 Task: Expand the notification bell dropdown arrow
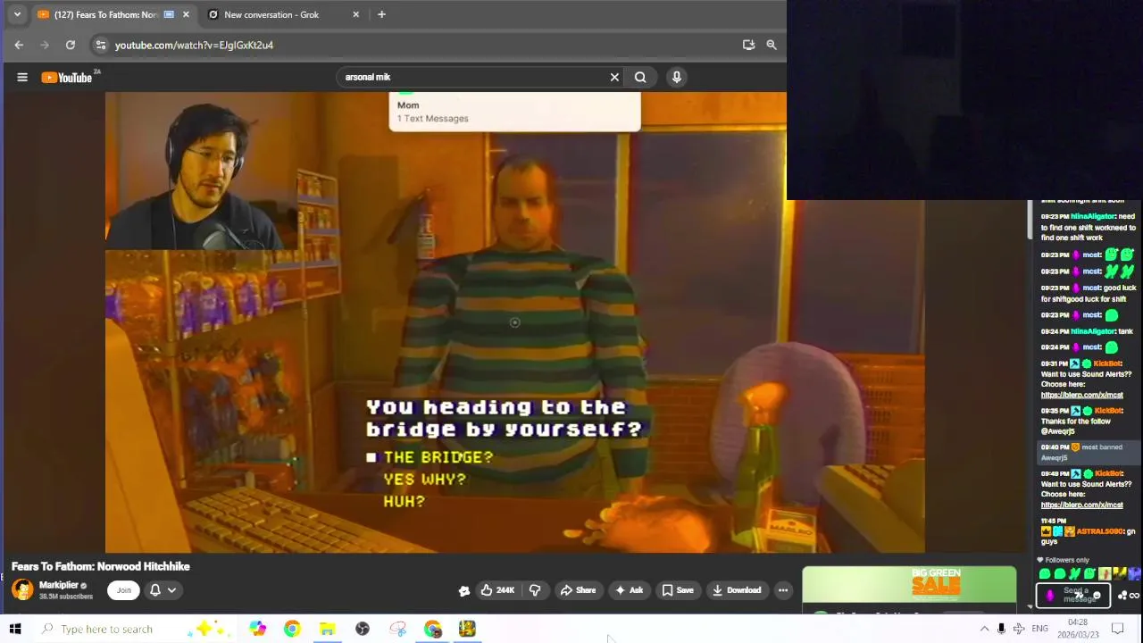point(171,590)
